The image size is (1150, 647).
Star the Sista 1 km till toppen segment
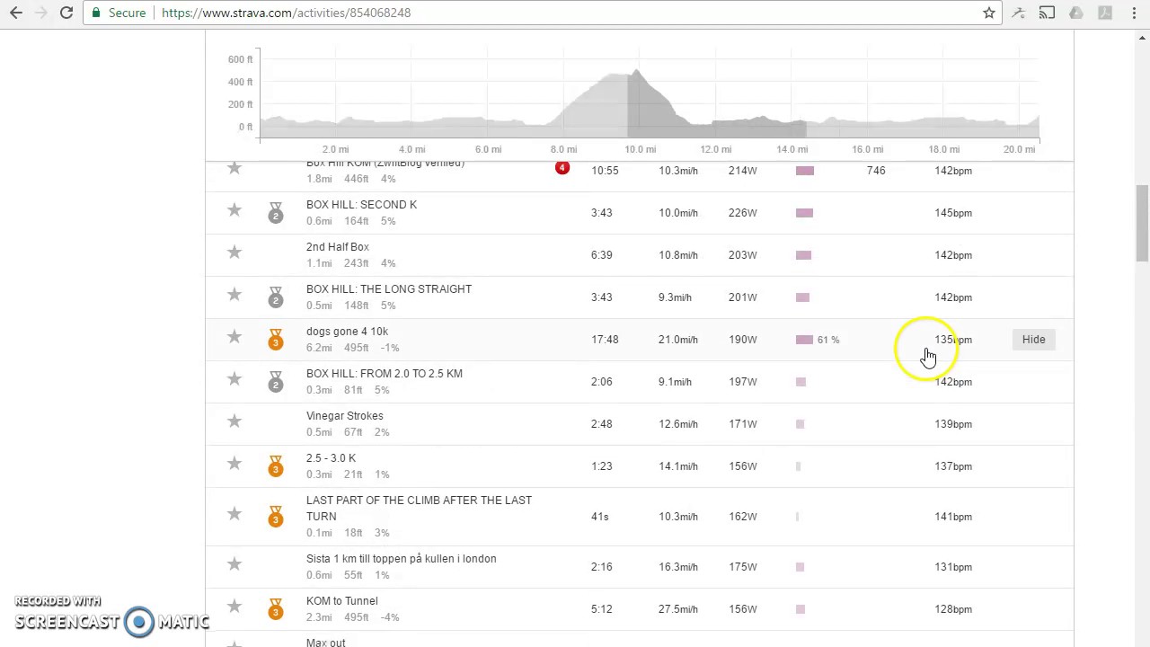pos(234,564)
